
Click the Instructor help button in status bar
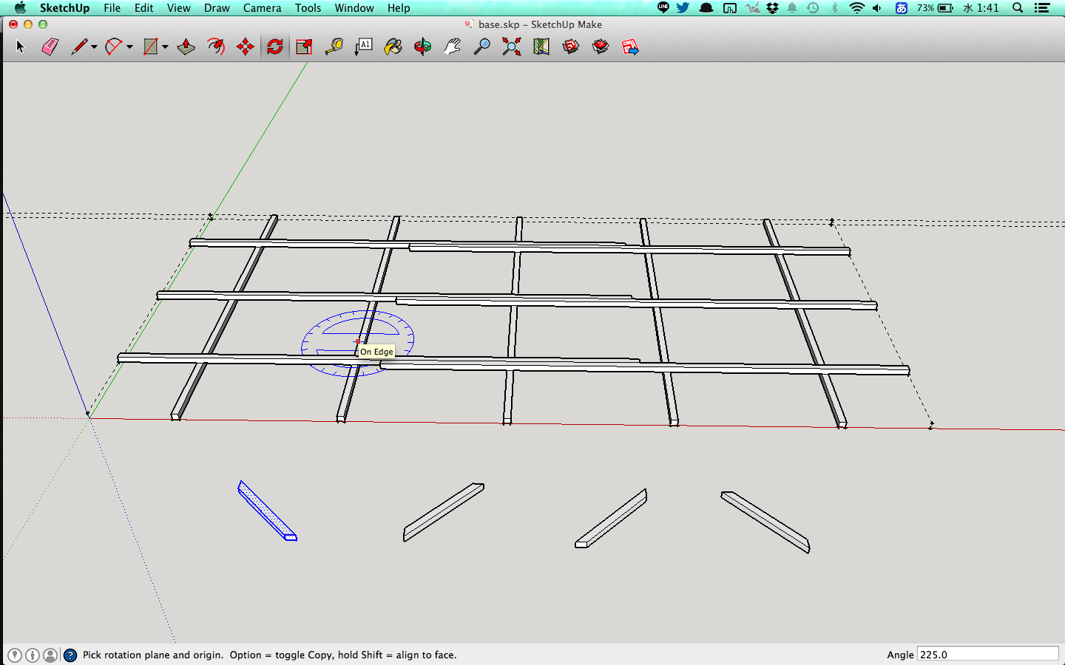click(70, 655)
